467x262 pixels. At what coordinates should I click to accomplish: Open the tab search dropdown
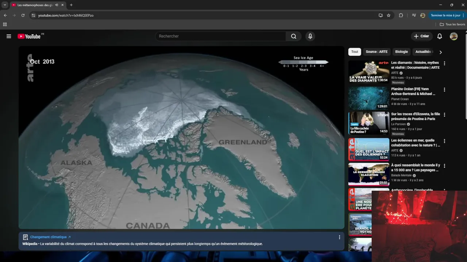pos(5,5)
